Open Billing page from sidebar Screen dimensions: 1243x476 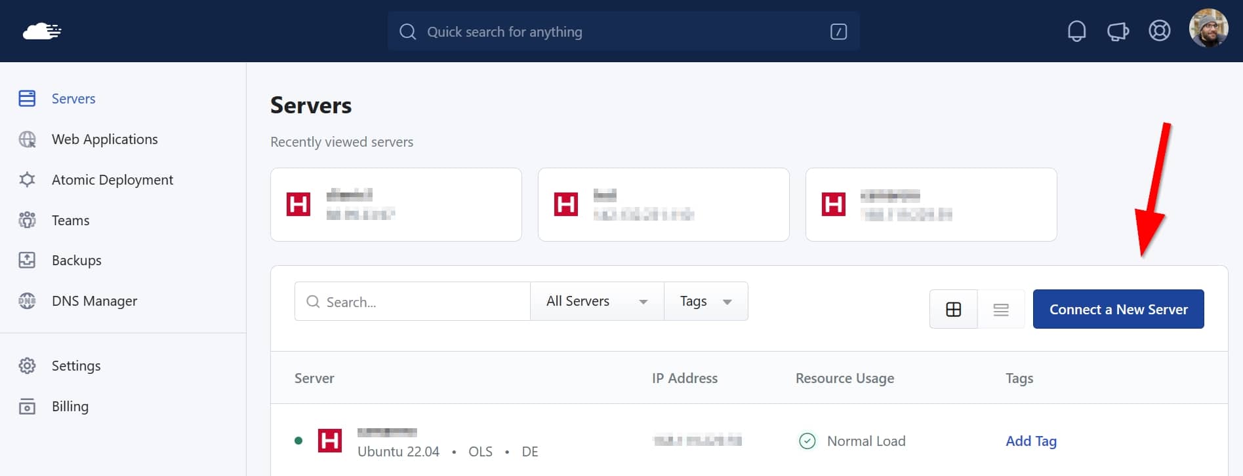tap(70, 407)
